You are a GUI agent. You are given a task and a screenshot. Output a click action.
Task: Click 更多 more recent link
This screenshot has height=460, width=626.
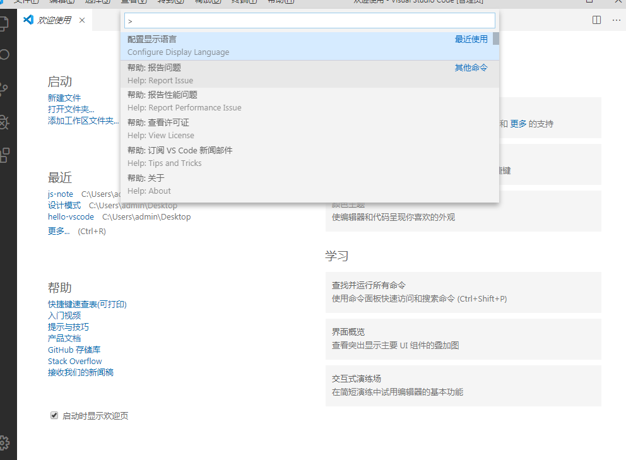click(x=59, y=231)
